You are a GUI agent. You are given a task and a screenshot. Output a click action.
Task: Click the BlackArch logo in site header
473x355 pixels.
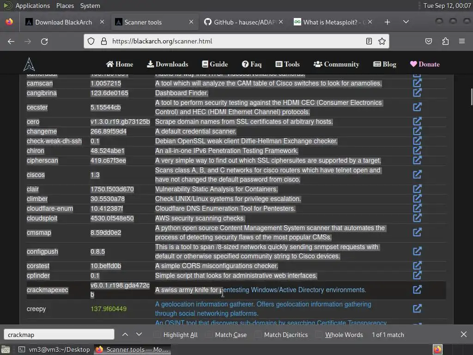click(29, 64)
